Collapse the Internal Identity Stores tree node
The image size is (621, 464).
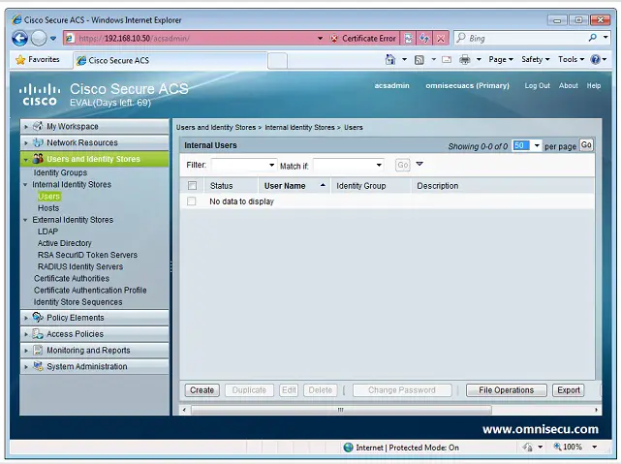coord(25,184)
